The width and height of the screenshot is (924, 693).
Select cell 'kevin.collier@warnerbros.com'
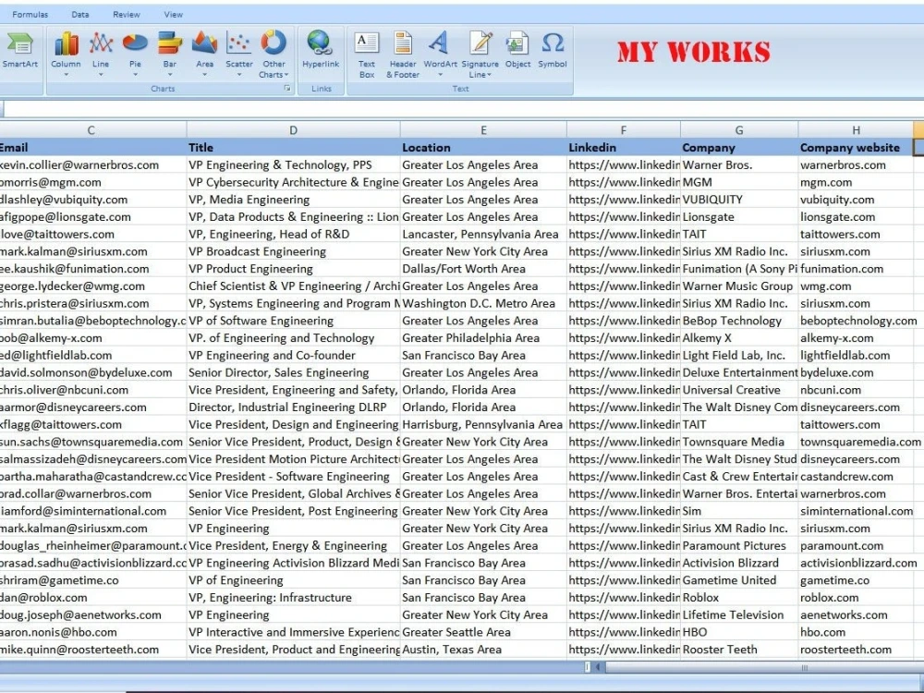coord(93,165)
